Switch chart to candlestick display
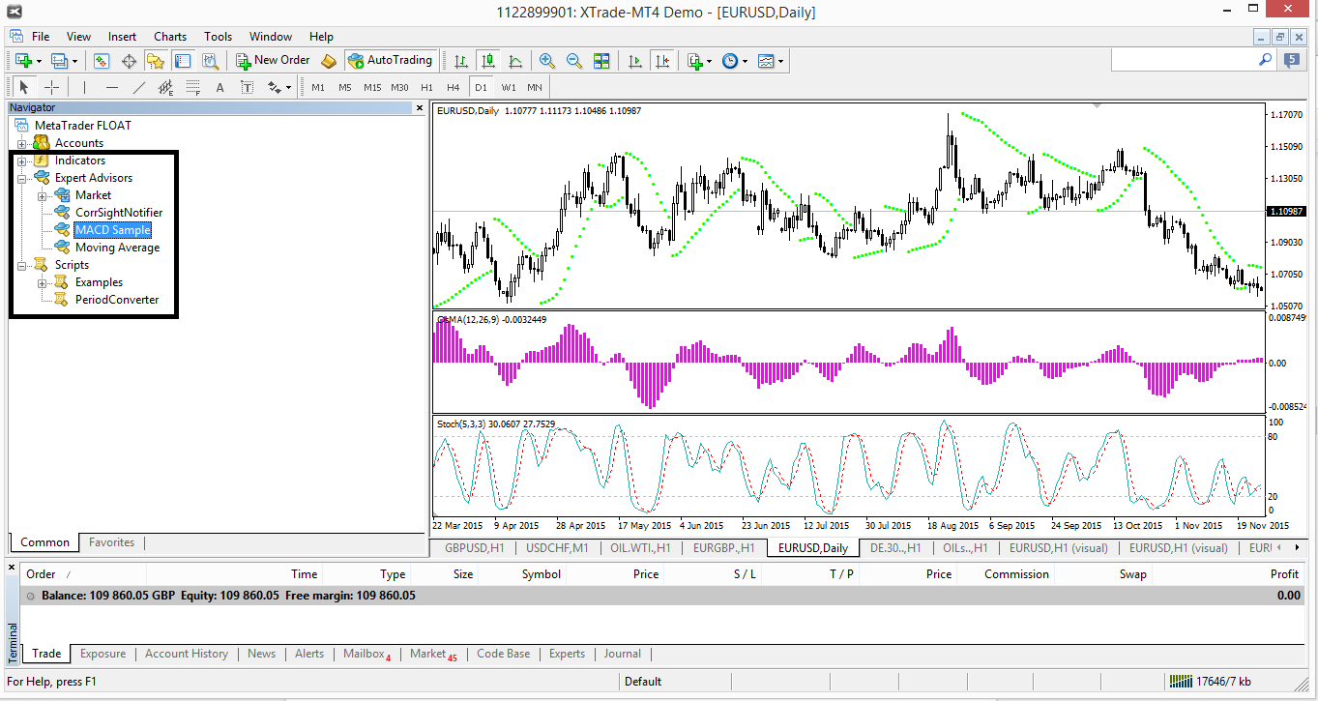Screen dimensions: 1318x701 click(487, 61)
